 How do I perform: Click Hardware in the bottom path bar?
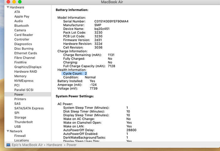54,145
